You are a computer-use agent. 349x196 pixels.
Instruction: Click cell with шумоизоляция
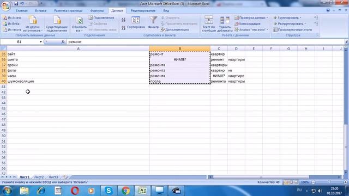(78, 81)
